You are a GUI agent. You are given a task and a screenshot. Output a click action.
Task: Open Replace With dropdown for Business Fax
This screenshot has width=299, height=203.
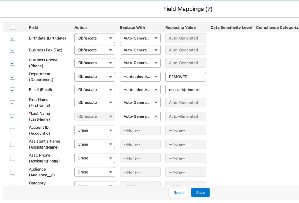pos(140,50)
